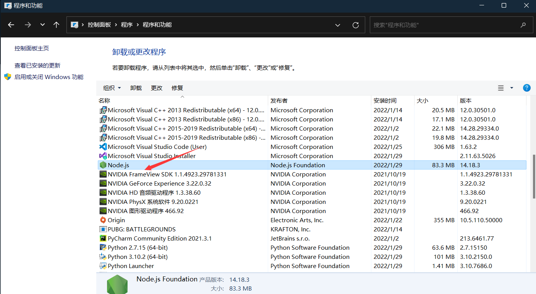Click the PyCharm Community Edition icon
This screenshot has width=536, height=294.
[103, 238]
